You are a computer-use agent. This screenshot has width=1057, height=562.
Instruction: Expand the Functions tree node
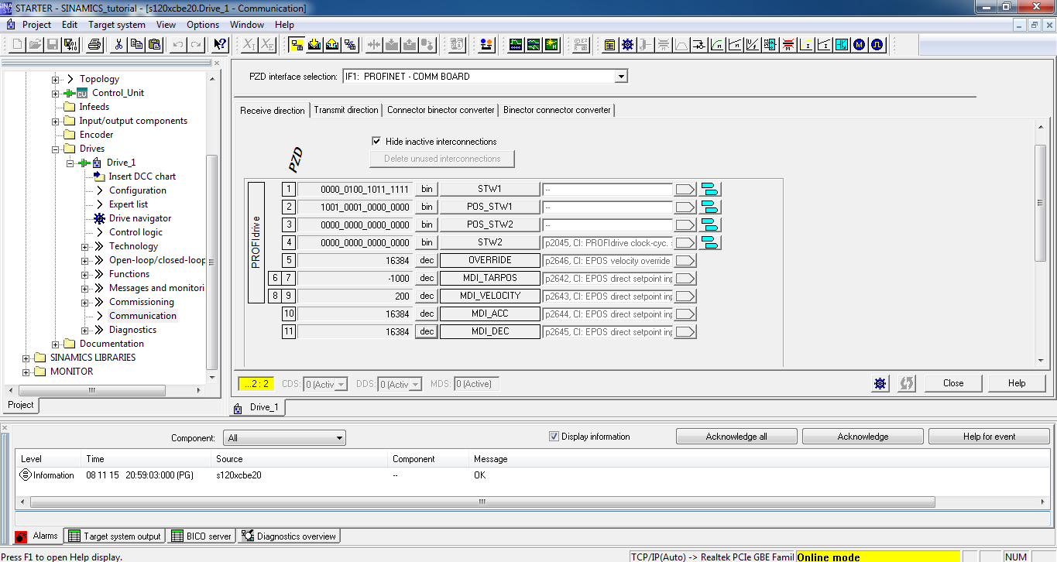84,274
